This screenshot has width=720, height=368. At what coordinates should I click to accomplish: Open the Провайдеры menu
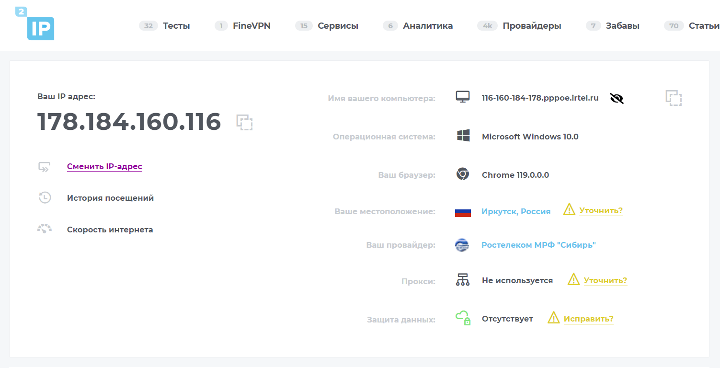(x=532, y=26)
